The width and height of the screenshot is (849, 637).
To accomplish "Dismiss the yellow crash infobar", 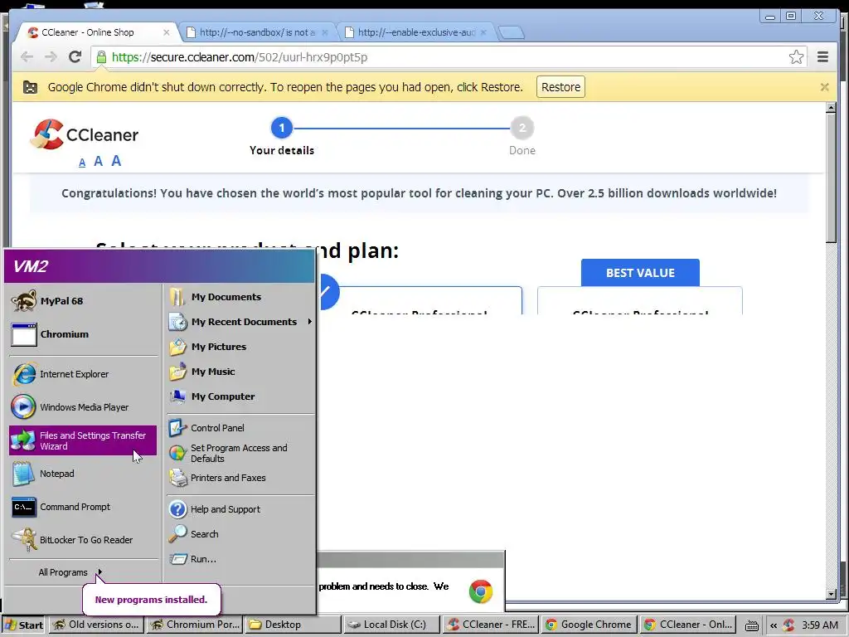I will (824, 86).
